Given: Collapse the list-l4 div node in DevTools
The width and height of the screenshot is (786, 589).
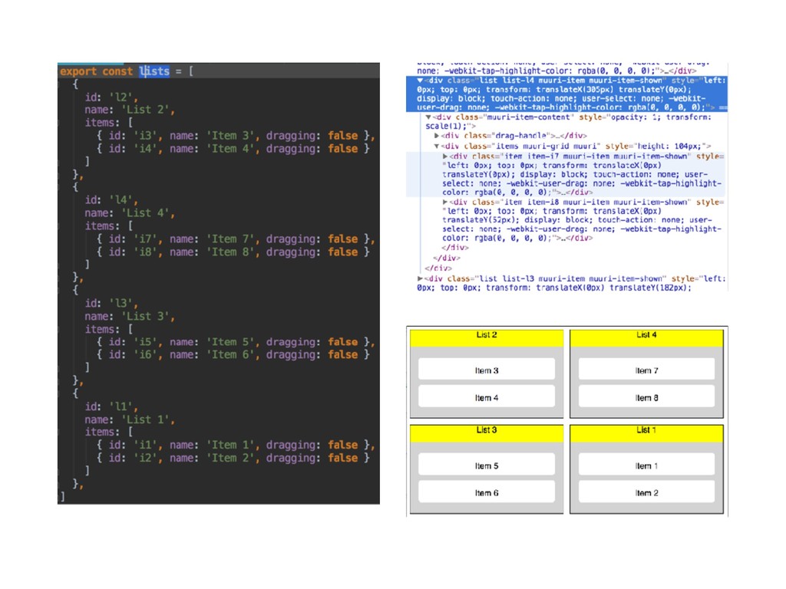Looking at the screenshot, I should point(420,80).
